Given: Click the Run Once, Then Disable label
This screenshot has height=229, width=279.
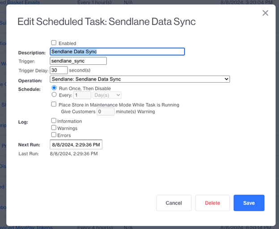Looking at the screenshot, I should click(x=85, y=89).
